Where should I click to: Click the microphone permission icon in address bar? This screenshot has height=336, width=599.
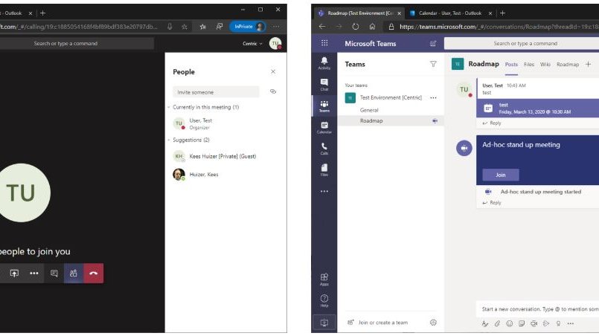[x=170, y=27]
